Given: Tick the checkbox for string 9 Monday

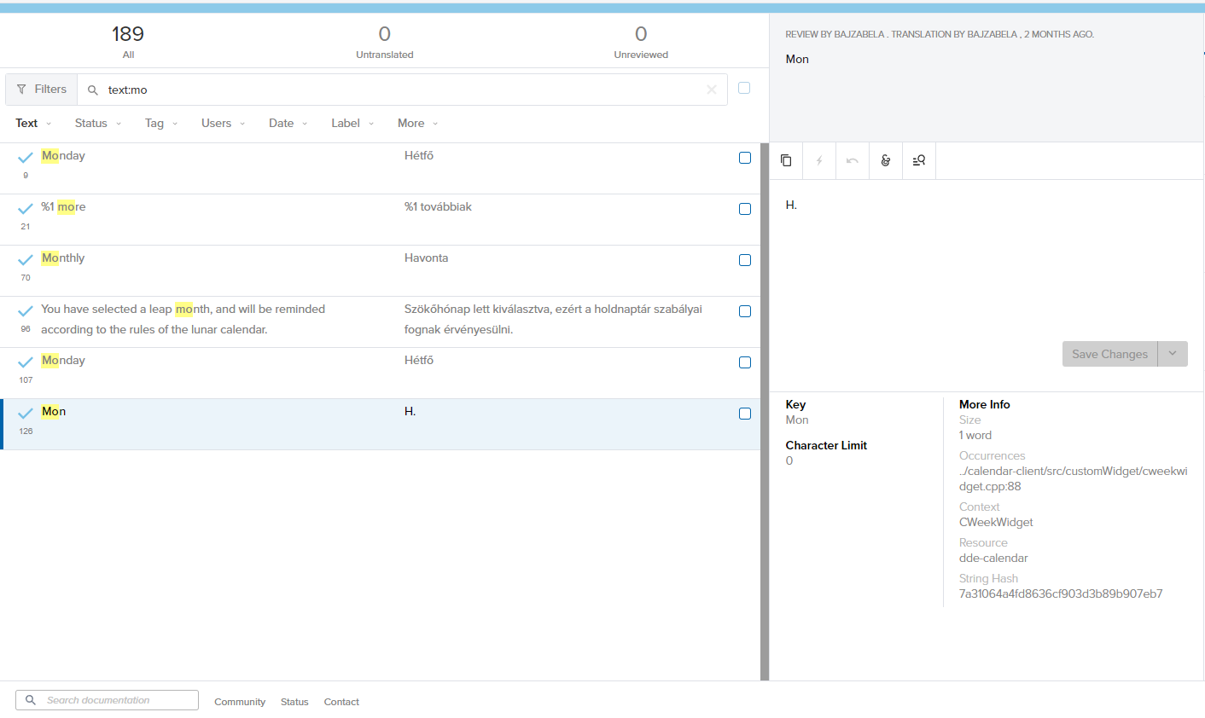Looking at the screenshot, I should click(745, 158).
